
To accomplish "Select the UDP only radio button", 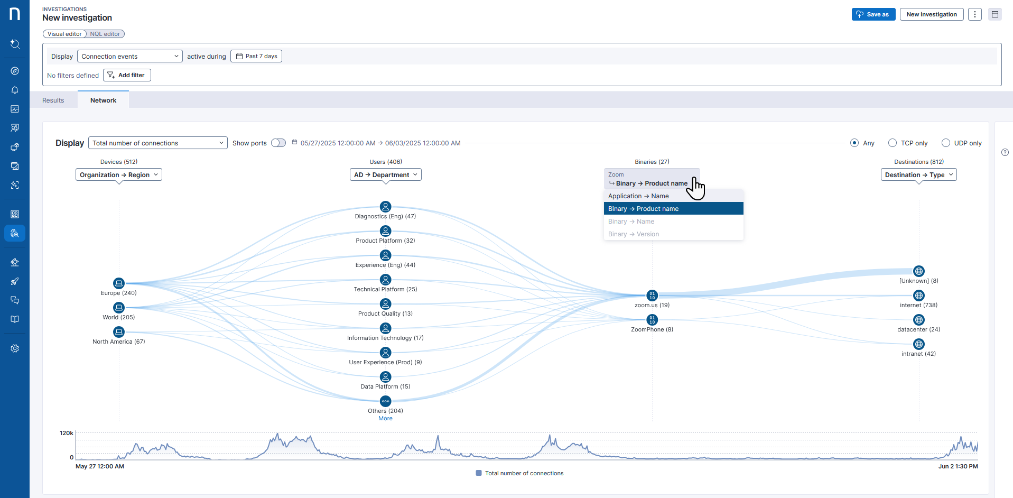I will tap(946, 143).
